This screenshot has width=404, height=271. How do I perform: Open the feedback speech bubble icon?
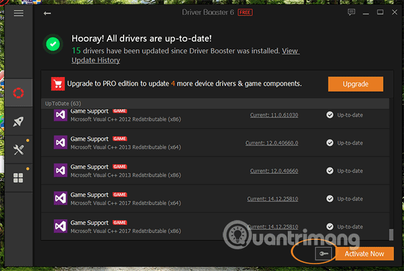click(x=352, y=12)
